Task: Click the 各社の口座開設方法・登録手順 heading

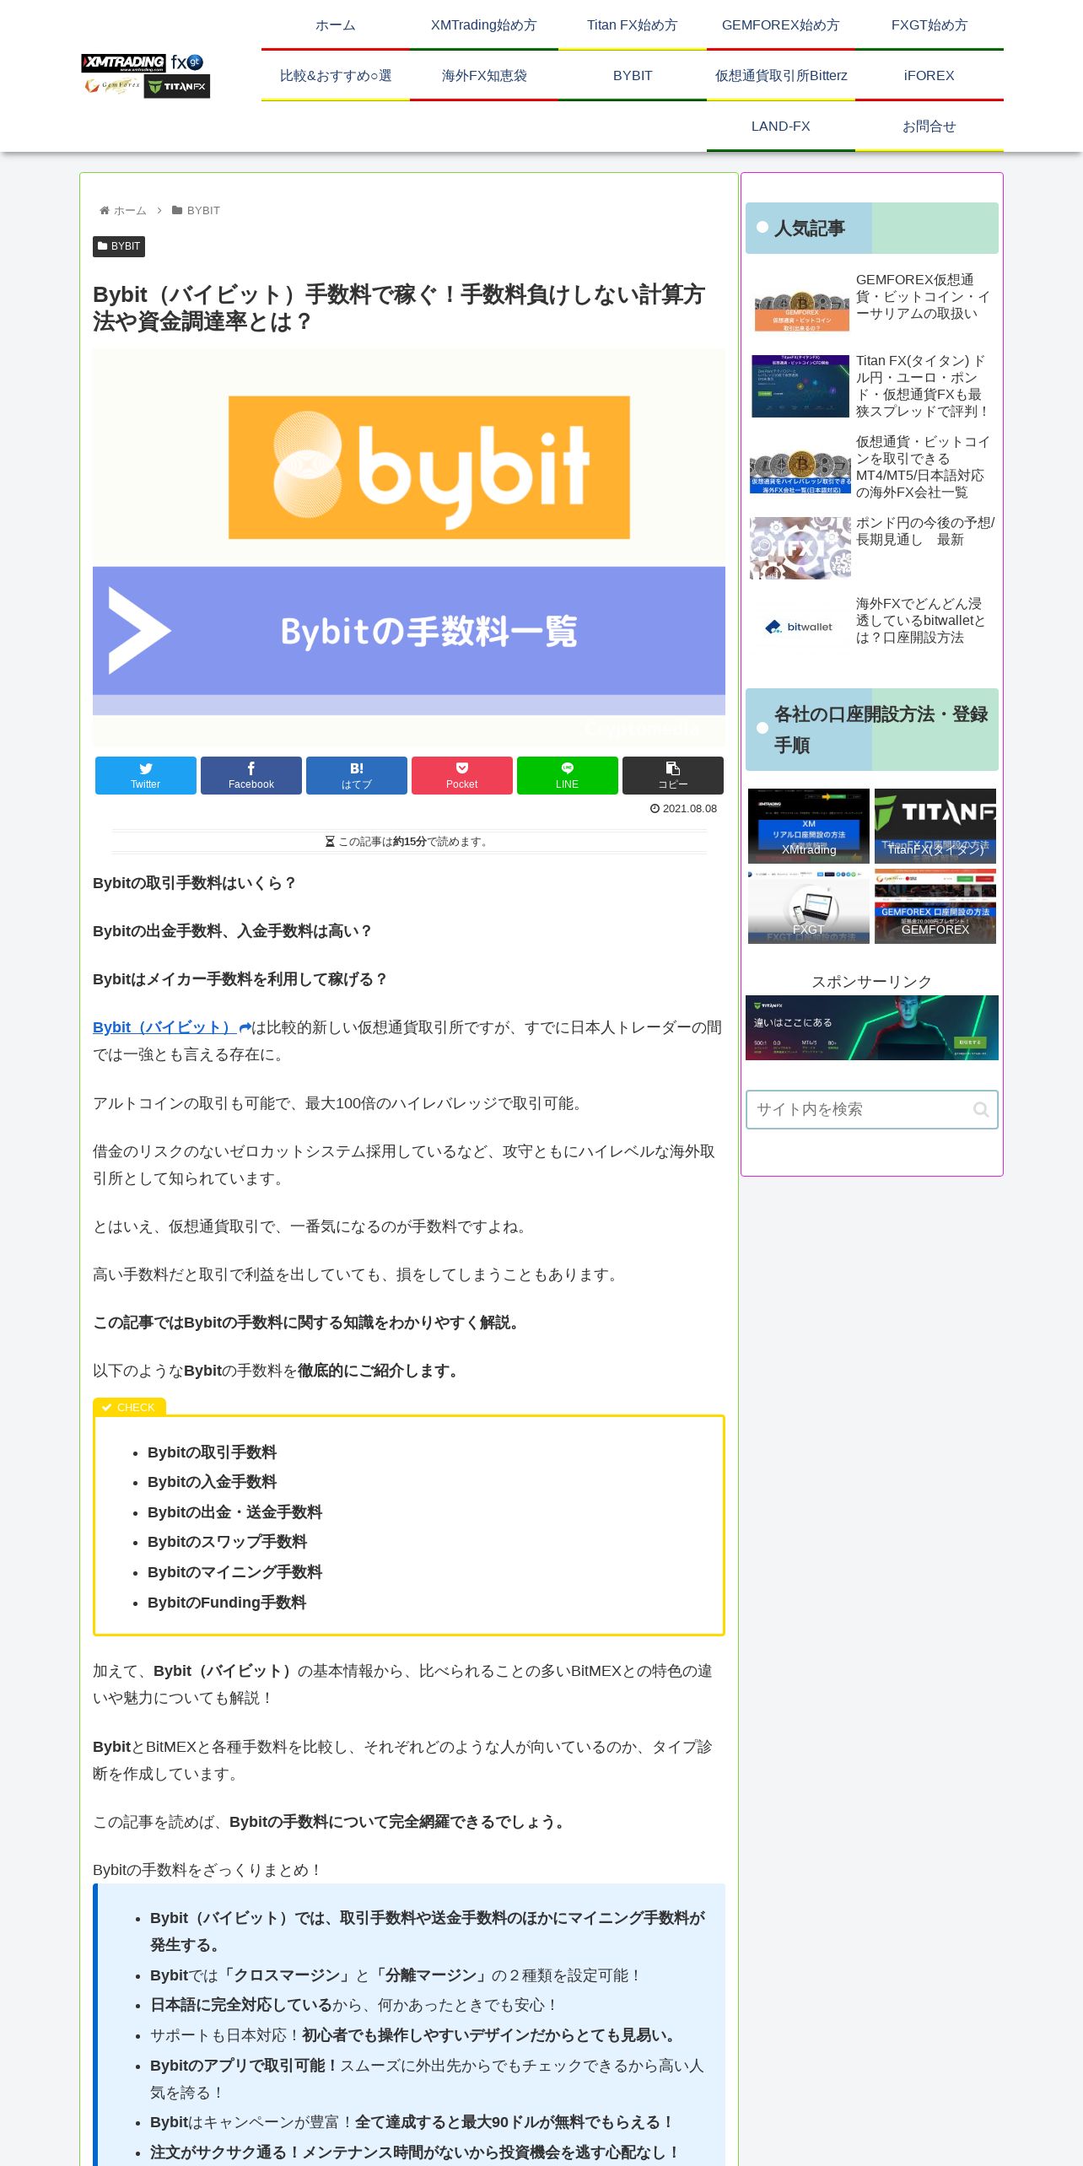Action: pyautogui.click(x=872, y=730)
